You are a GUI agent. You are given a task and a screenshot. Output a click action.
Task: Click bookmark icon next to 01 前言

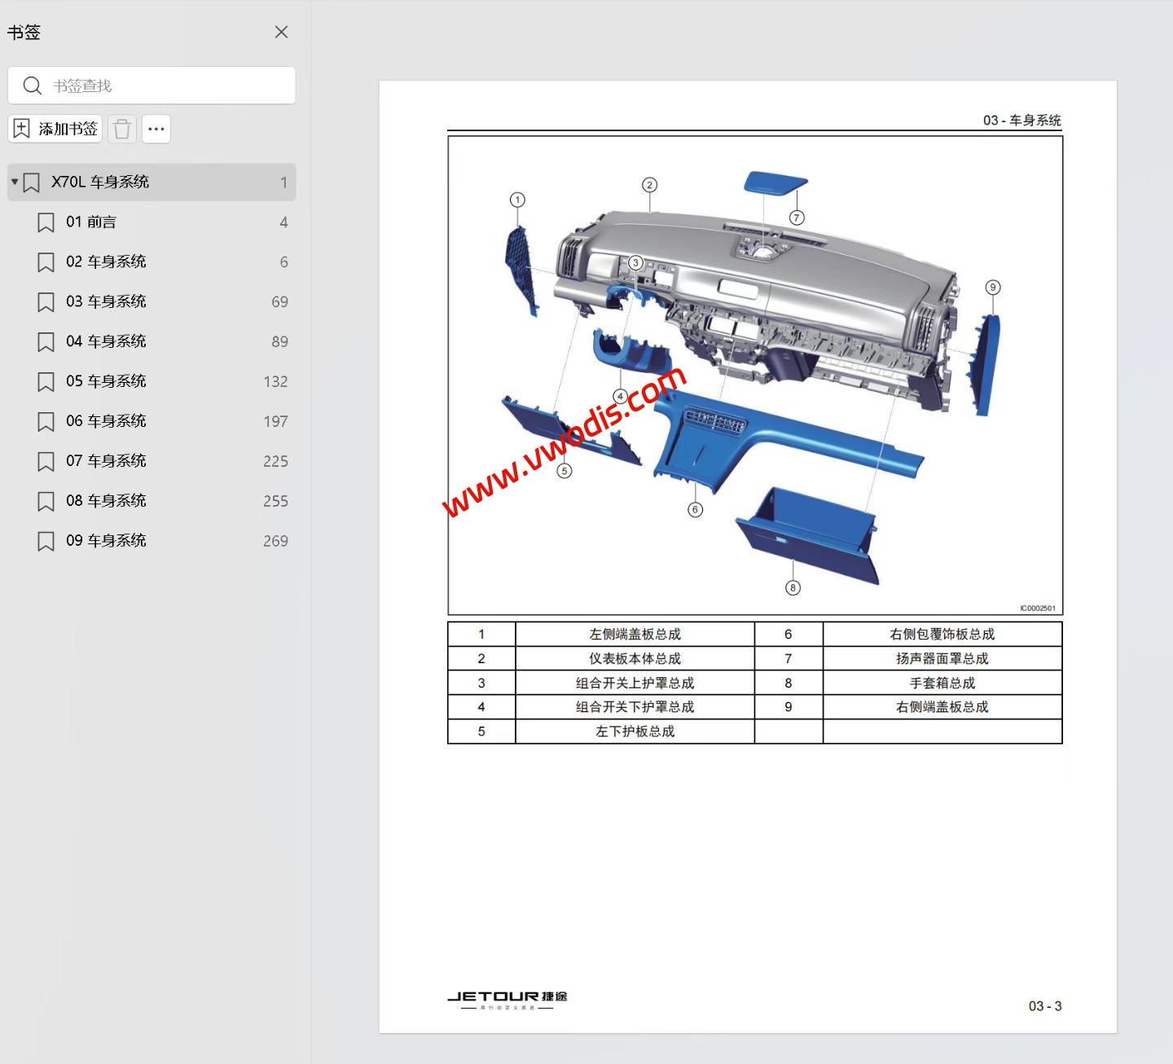pyautogui.click(x=46, y=222)
